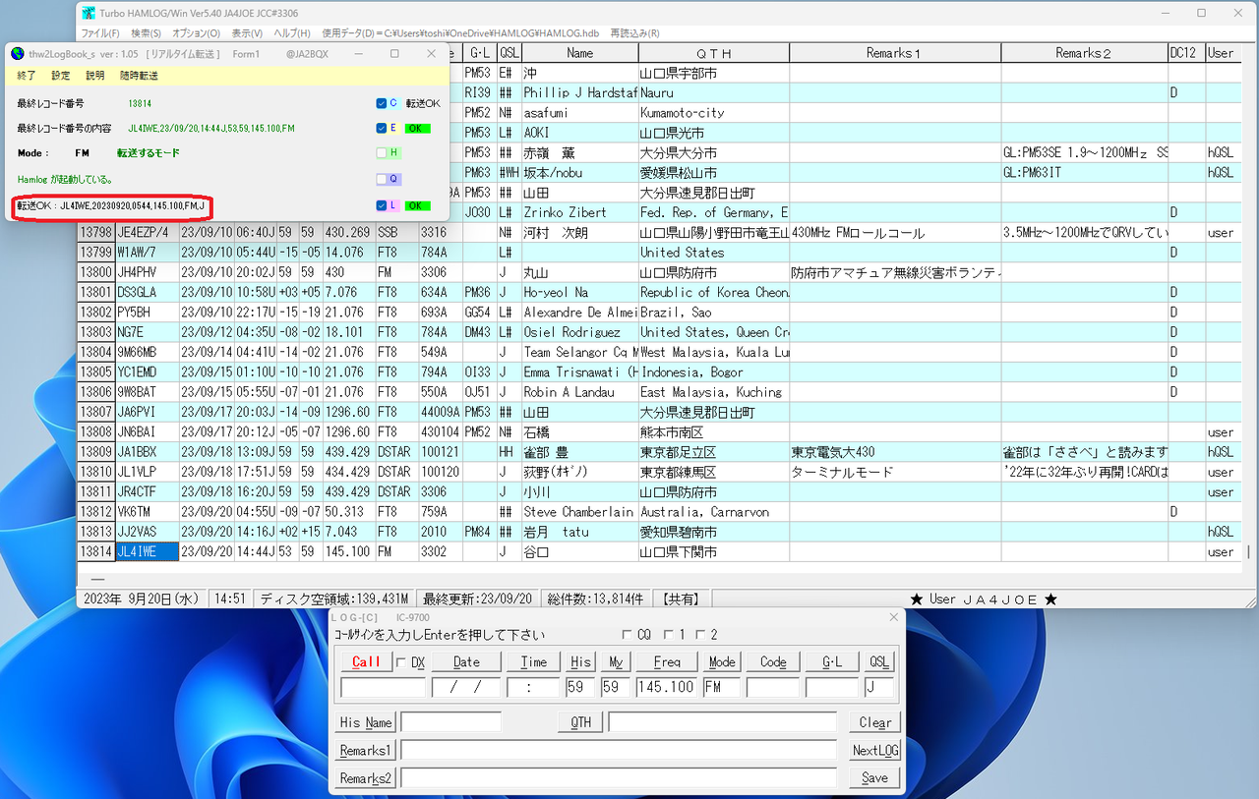Focus the time input field in LOG window
Viewport: 1259px width, 799px height.
533,687
